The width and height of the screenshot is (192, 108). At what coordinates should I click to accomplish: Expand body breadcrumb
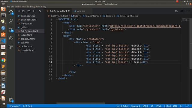pyautogui.click(x=75, y=16)
